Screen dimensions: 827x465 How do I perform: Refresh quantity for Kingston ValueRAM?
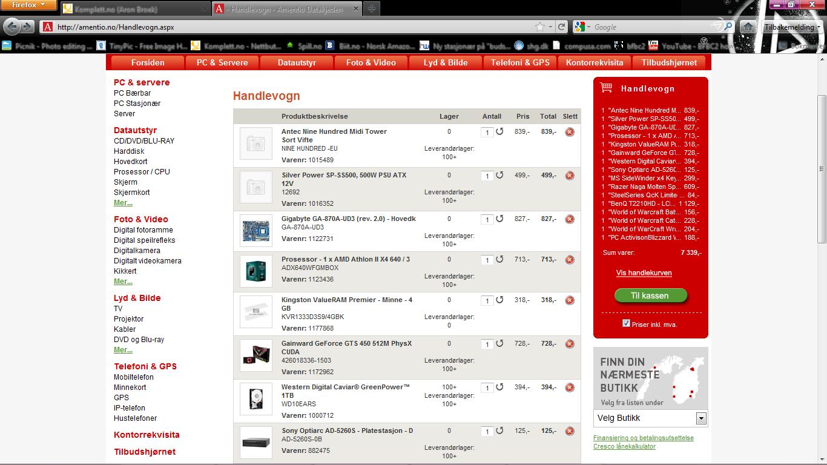[x=499, y=300]
